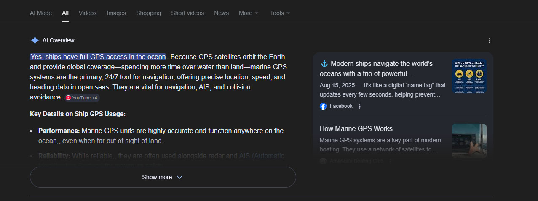Viewport: 538px width, 201px height.
Task: Click the anchor emoji in first source card
Action: click(324, 63)
